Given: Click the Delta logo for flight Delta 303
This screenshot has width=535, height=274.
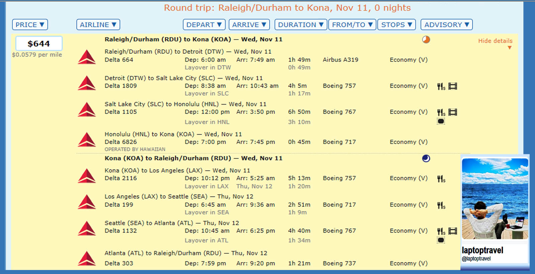Looking at the screenshot, I should [x=87, y=258].
